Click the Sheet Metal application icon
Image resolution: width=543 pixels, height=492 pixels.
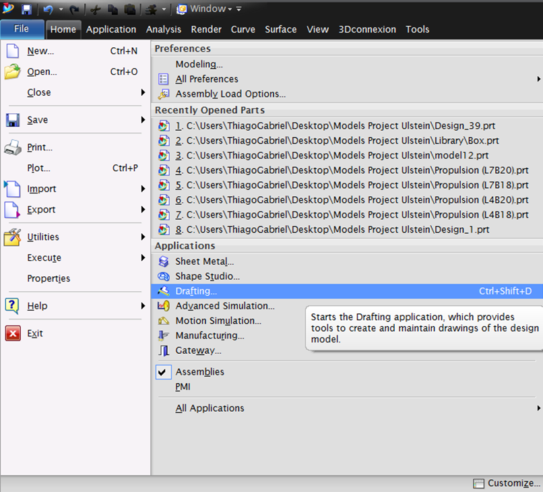click(164, 262)
